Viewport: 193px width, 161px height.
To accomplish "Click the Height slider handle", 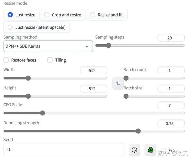I will click(28, 96).
